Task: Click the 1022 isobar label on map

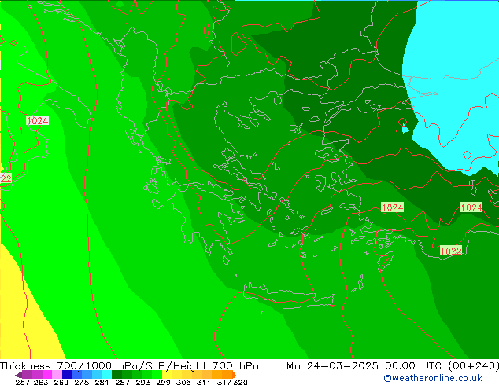Action: (451, 251)
